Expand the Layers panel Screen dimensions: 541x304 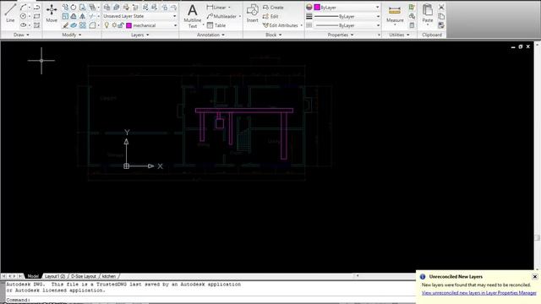click(x=140, y=35)
